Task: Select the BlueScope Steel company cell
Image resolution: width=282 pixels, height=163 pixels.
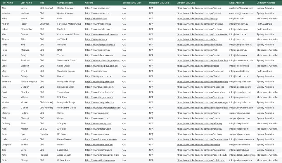Action: [x=65, y=87]
